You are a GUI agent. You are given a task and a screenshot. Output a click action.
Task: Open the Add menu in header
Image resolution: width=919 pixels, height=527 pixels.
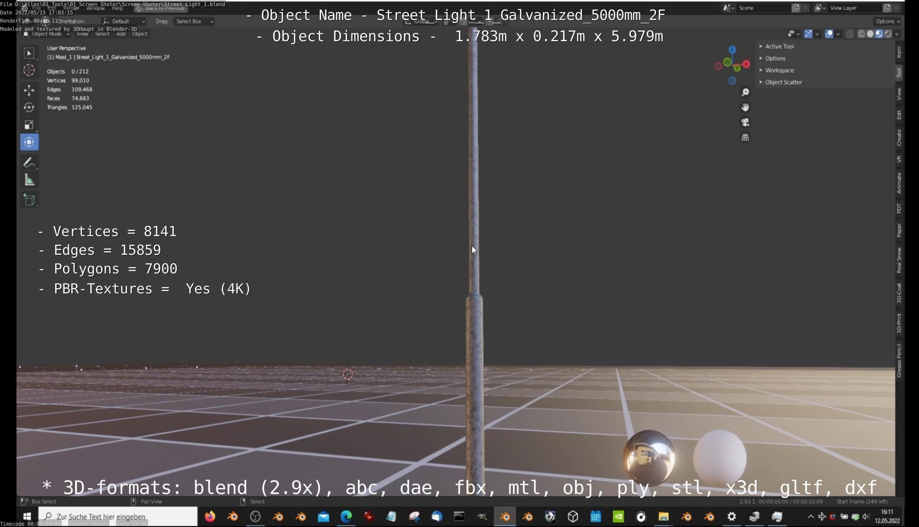coord(121,34)
